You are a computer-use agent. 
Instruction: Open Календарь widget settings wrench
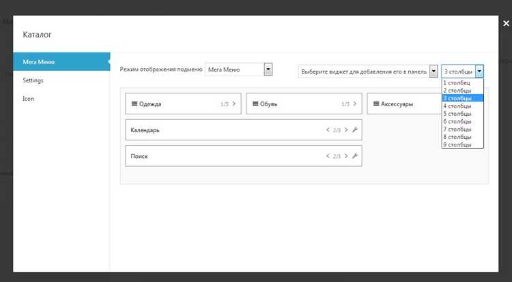coord(355,130)
